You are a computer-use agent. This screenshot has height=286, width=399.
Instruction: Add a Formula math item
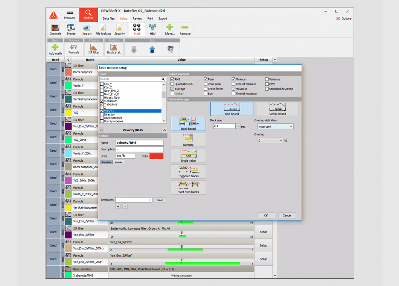click(x=74, y=49)
